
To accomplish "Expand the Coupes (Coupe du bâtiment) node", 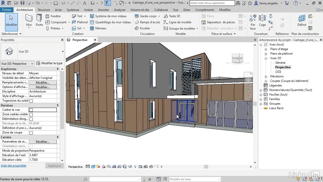I will pos(266,81).
